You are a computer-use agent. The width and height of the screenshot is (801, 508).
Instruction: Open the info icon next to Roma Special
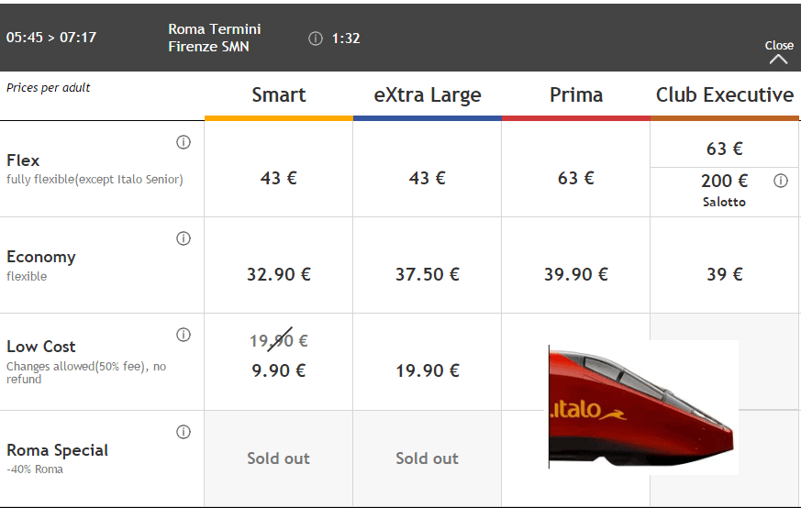click(x=184, y=432)
